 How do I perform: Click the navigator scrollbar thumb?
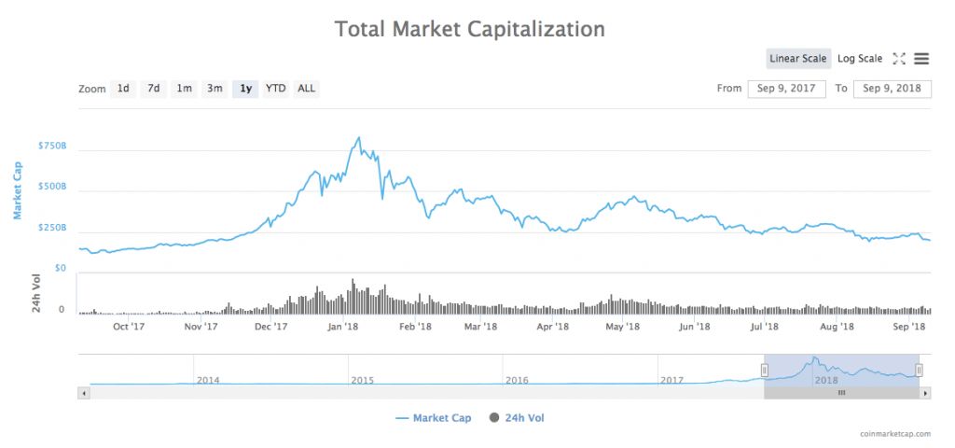(841, 393)
